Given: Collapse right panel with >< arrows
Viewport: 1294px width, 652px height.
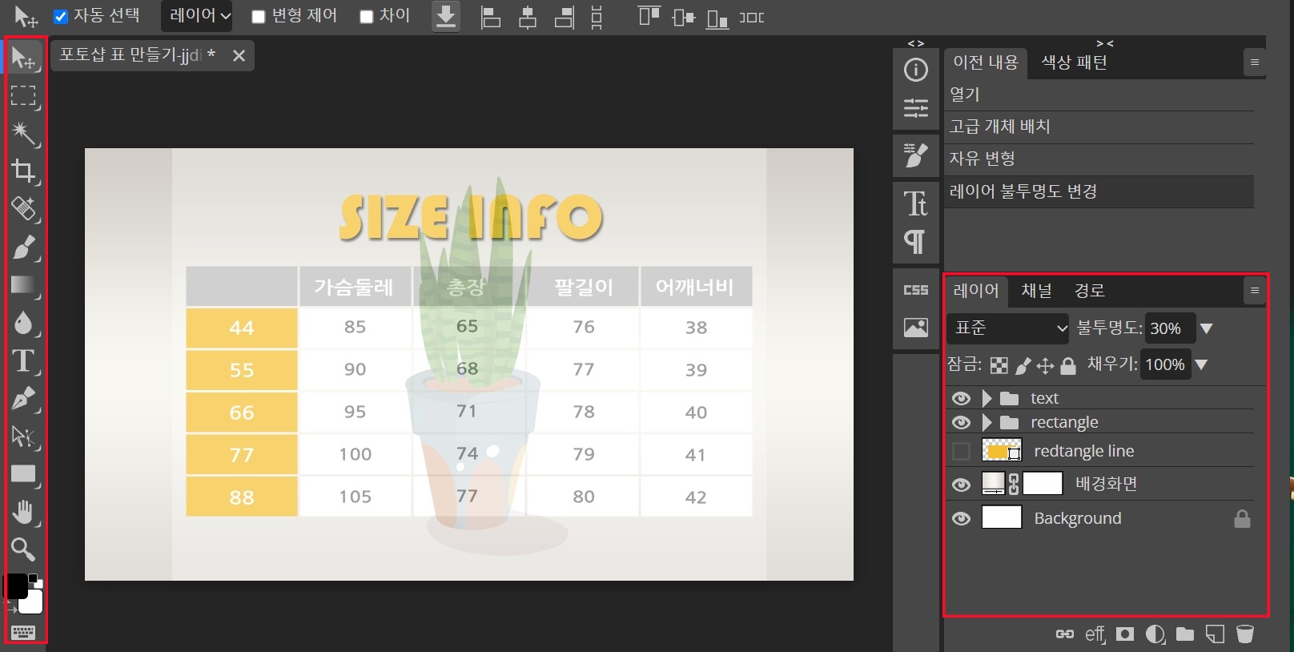Looking at the screenshot, I should click(1105, 43).
